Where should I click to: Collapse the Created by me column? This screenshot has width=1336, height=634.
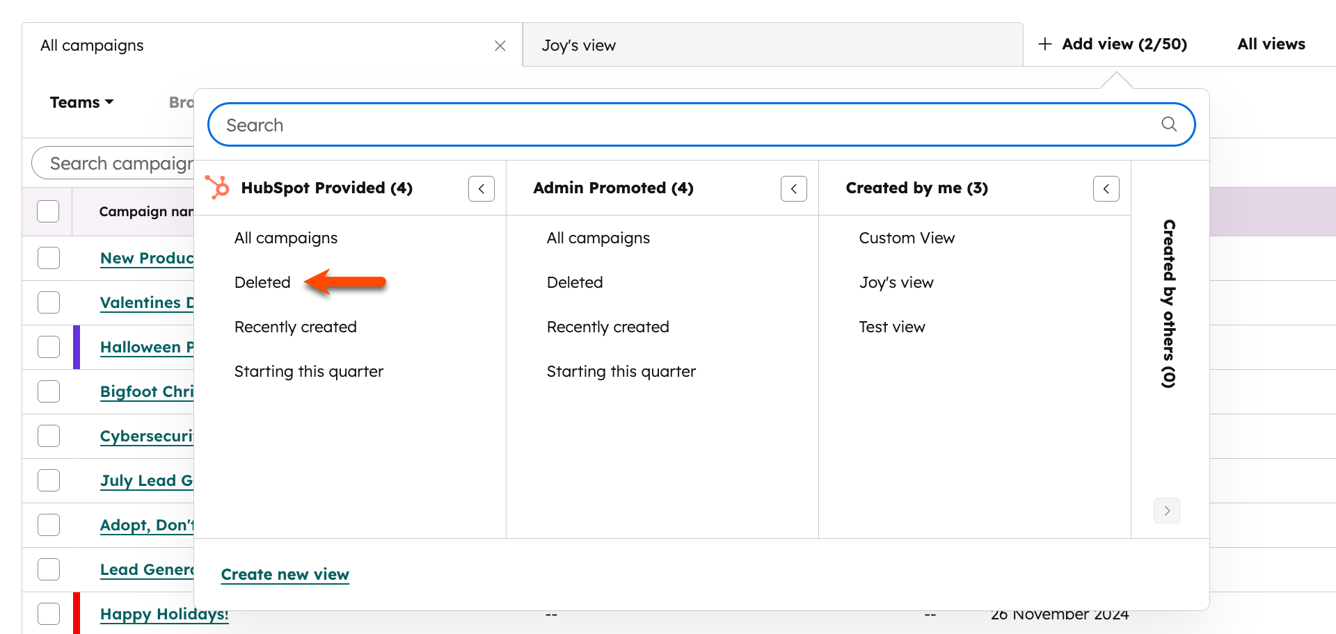(x=1106, y=188)
